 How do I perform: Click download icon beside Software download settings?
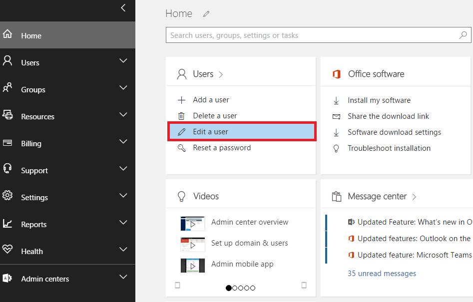(x=336, y=133)
